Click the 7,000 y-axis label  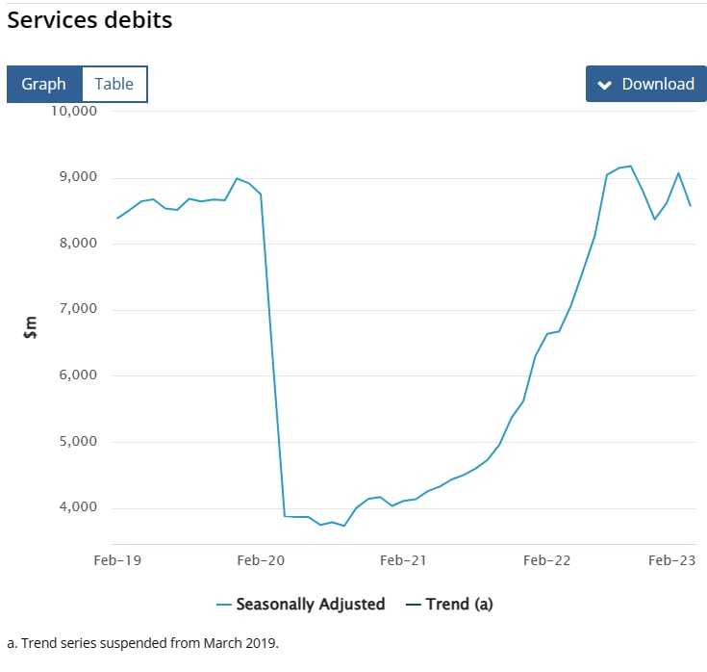(77, 309)
